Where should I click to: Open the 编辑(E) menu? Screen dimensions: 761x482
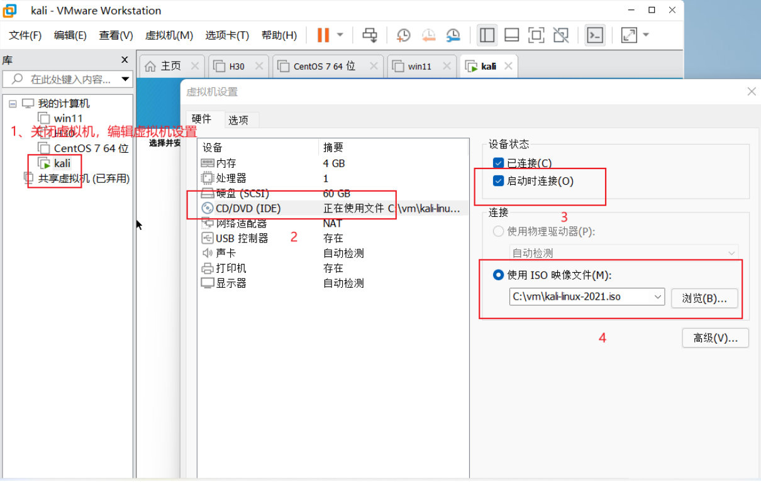(x=70, y=35)
